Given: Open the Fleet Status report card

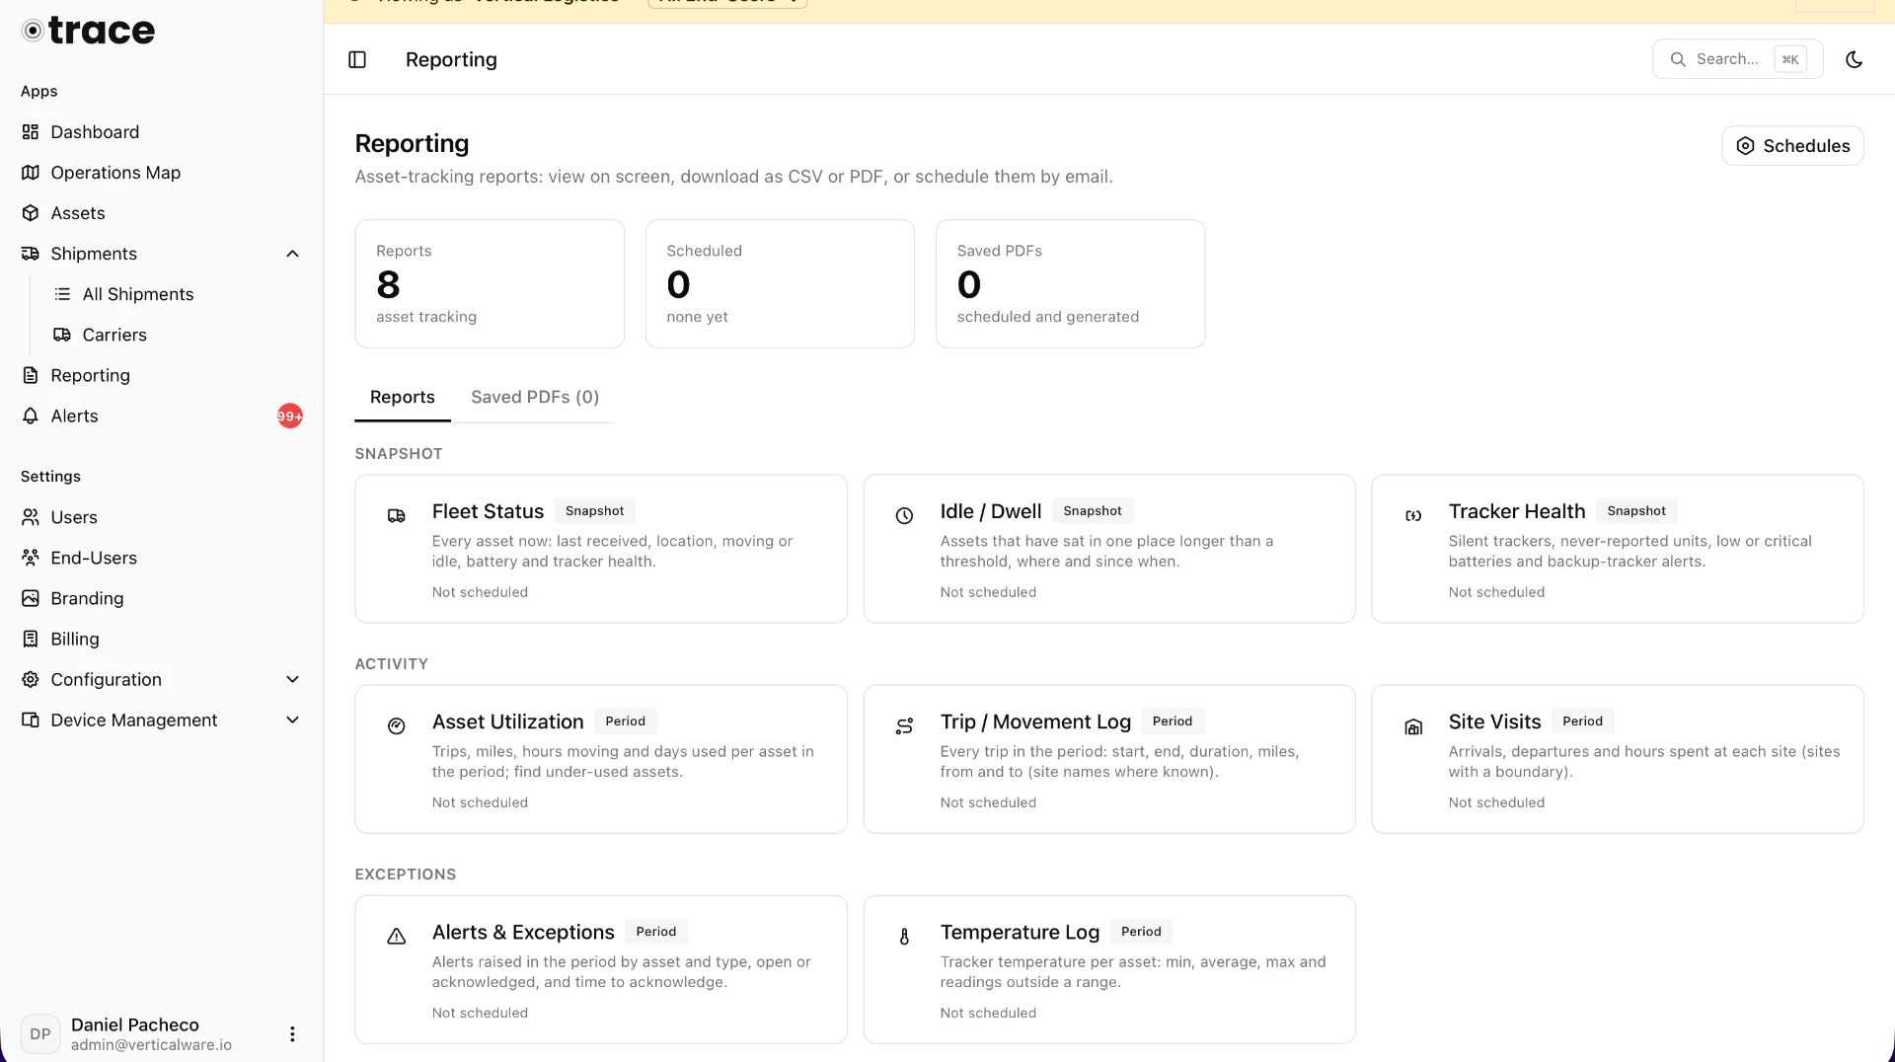Looking at the screenshot, I should [601, 549].
